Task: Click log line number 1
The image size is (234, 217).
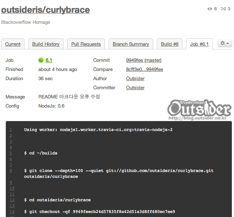Action: [x=11, y=130]
